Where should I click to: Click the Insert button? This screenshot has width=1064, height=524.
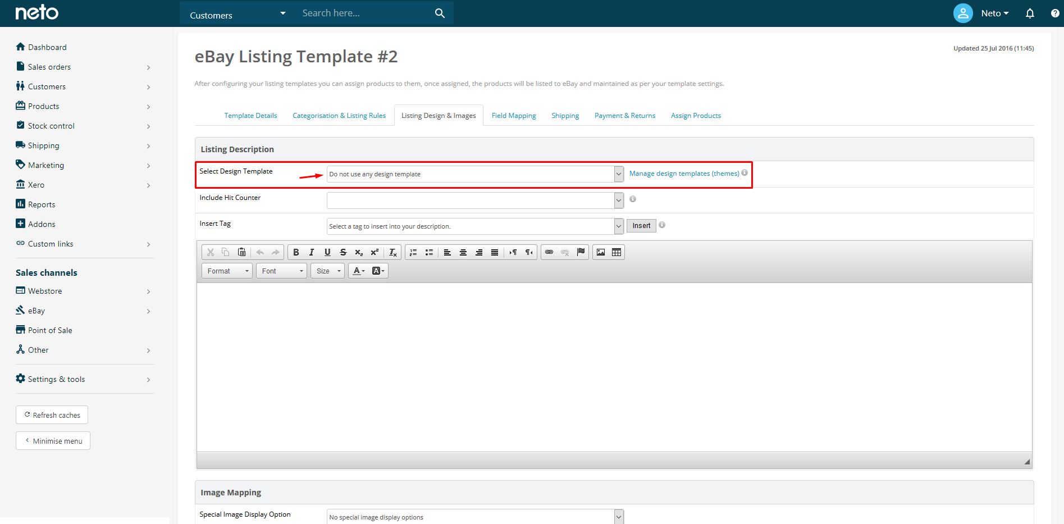pyautogui.click(x=641, y=226)
